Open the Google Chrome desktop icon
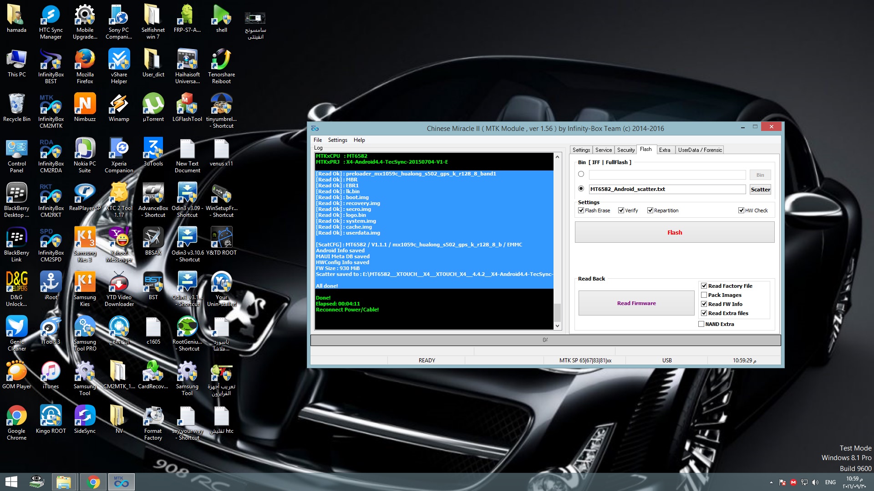This screenshot has height=491, width=874. coord(16,423)
